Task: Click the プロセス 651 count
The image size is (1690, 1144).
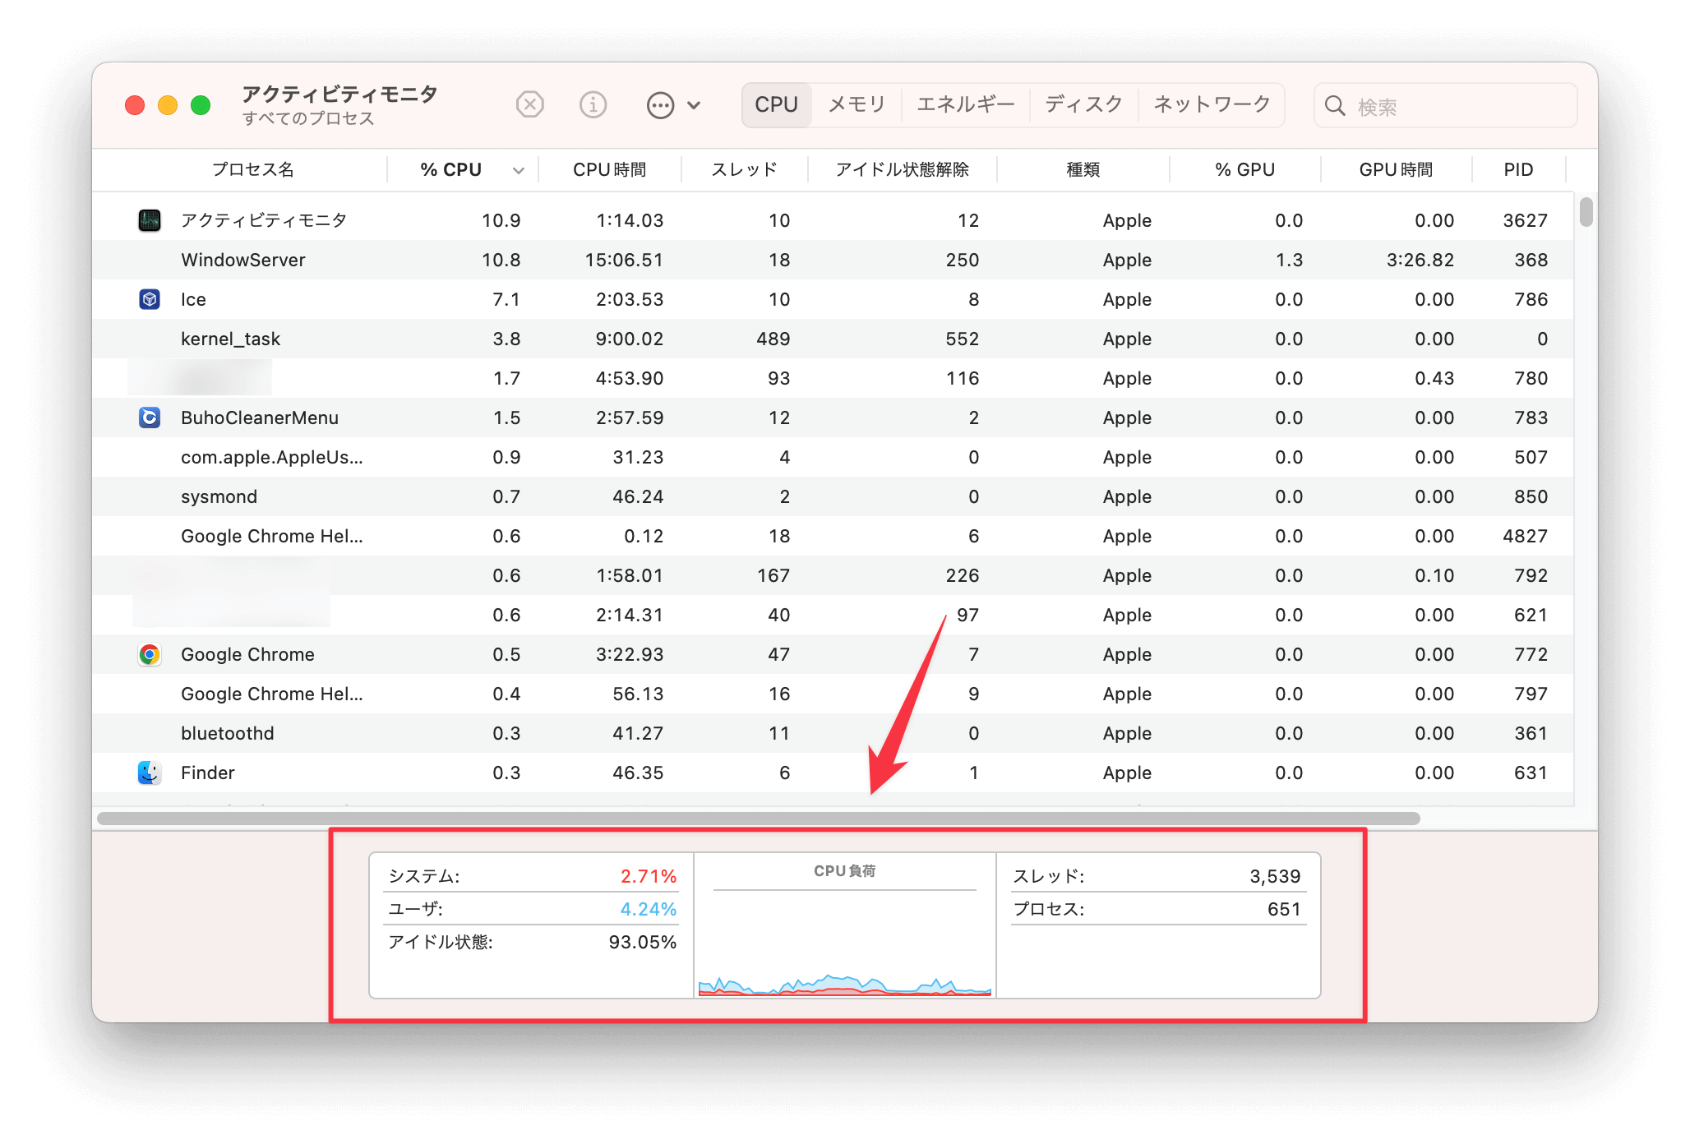Action: pos(1284,909)
